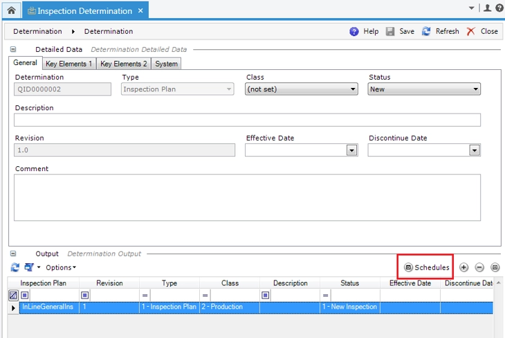
Task: Click the Home icon tab
Action: [x=11, y=11]
